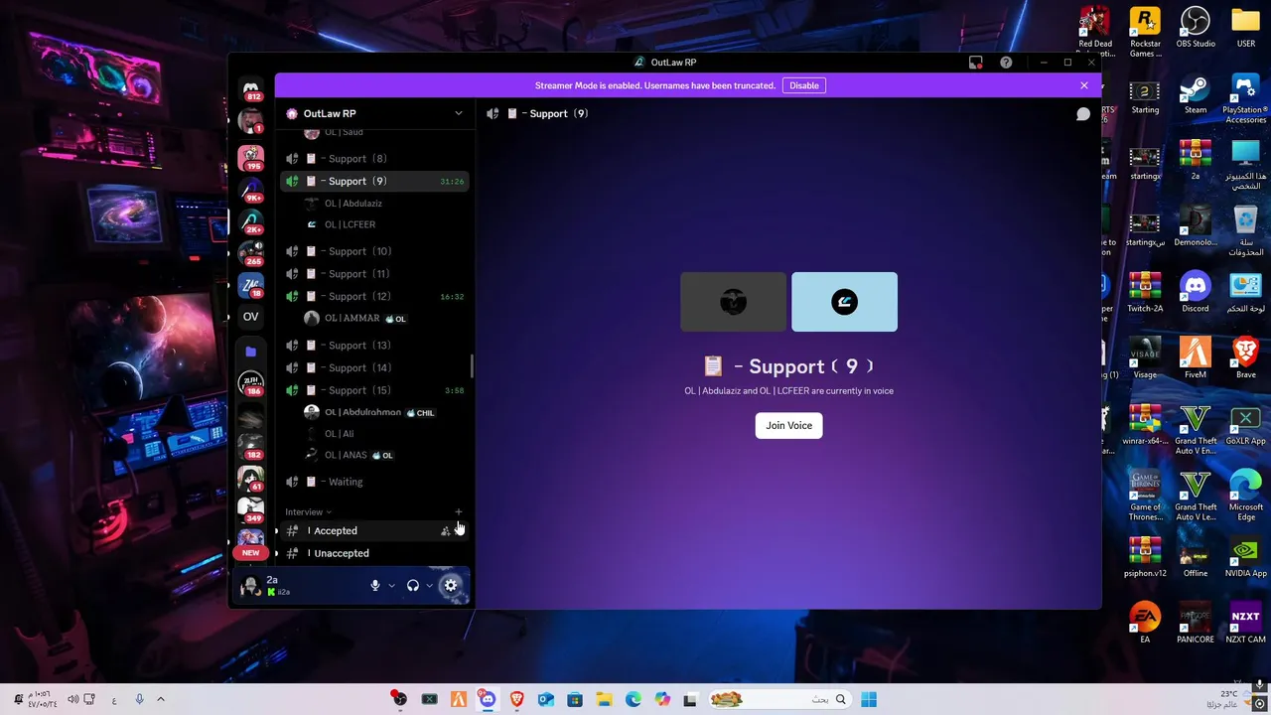Open FiveM desktop shortcut
This screenshot has width=1271, height=715.
[x=1196, y=358]
